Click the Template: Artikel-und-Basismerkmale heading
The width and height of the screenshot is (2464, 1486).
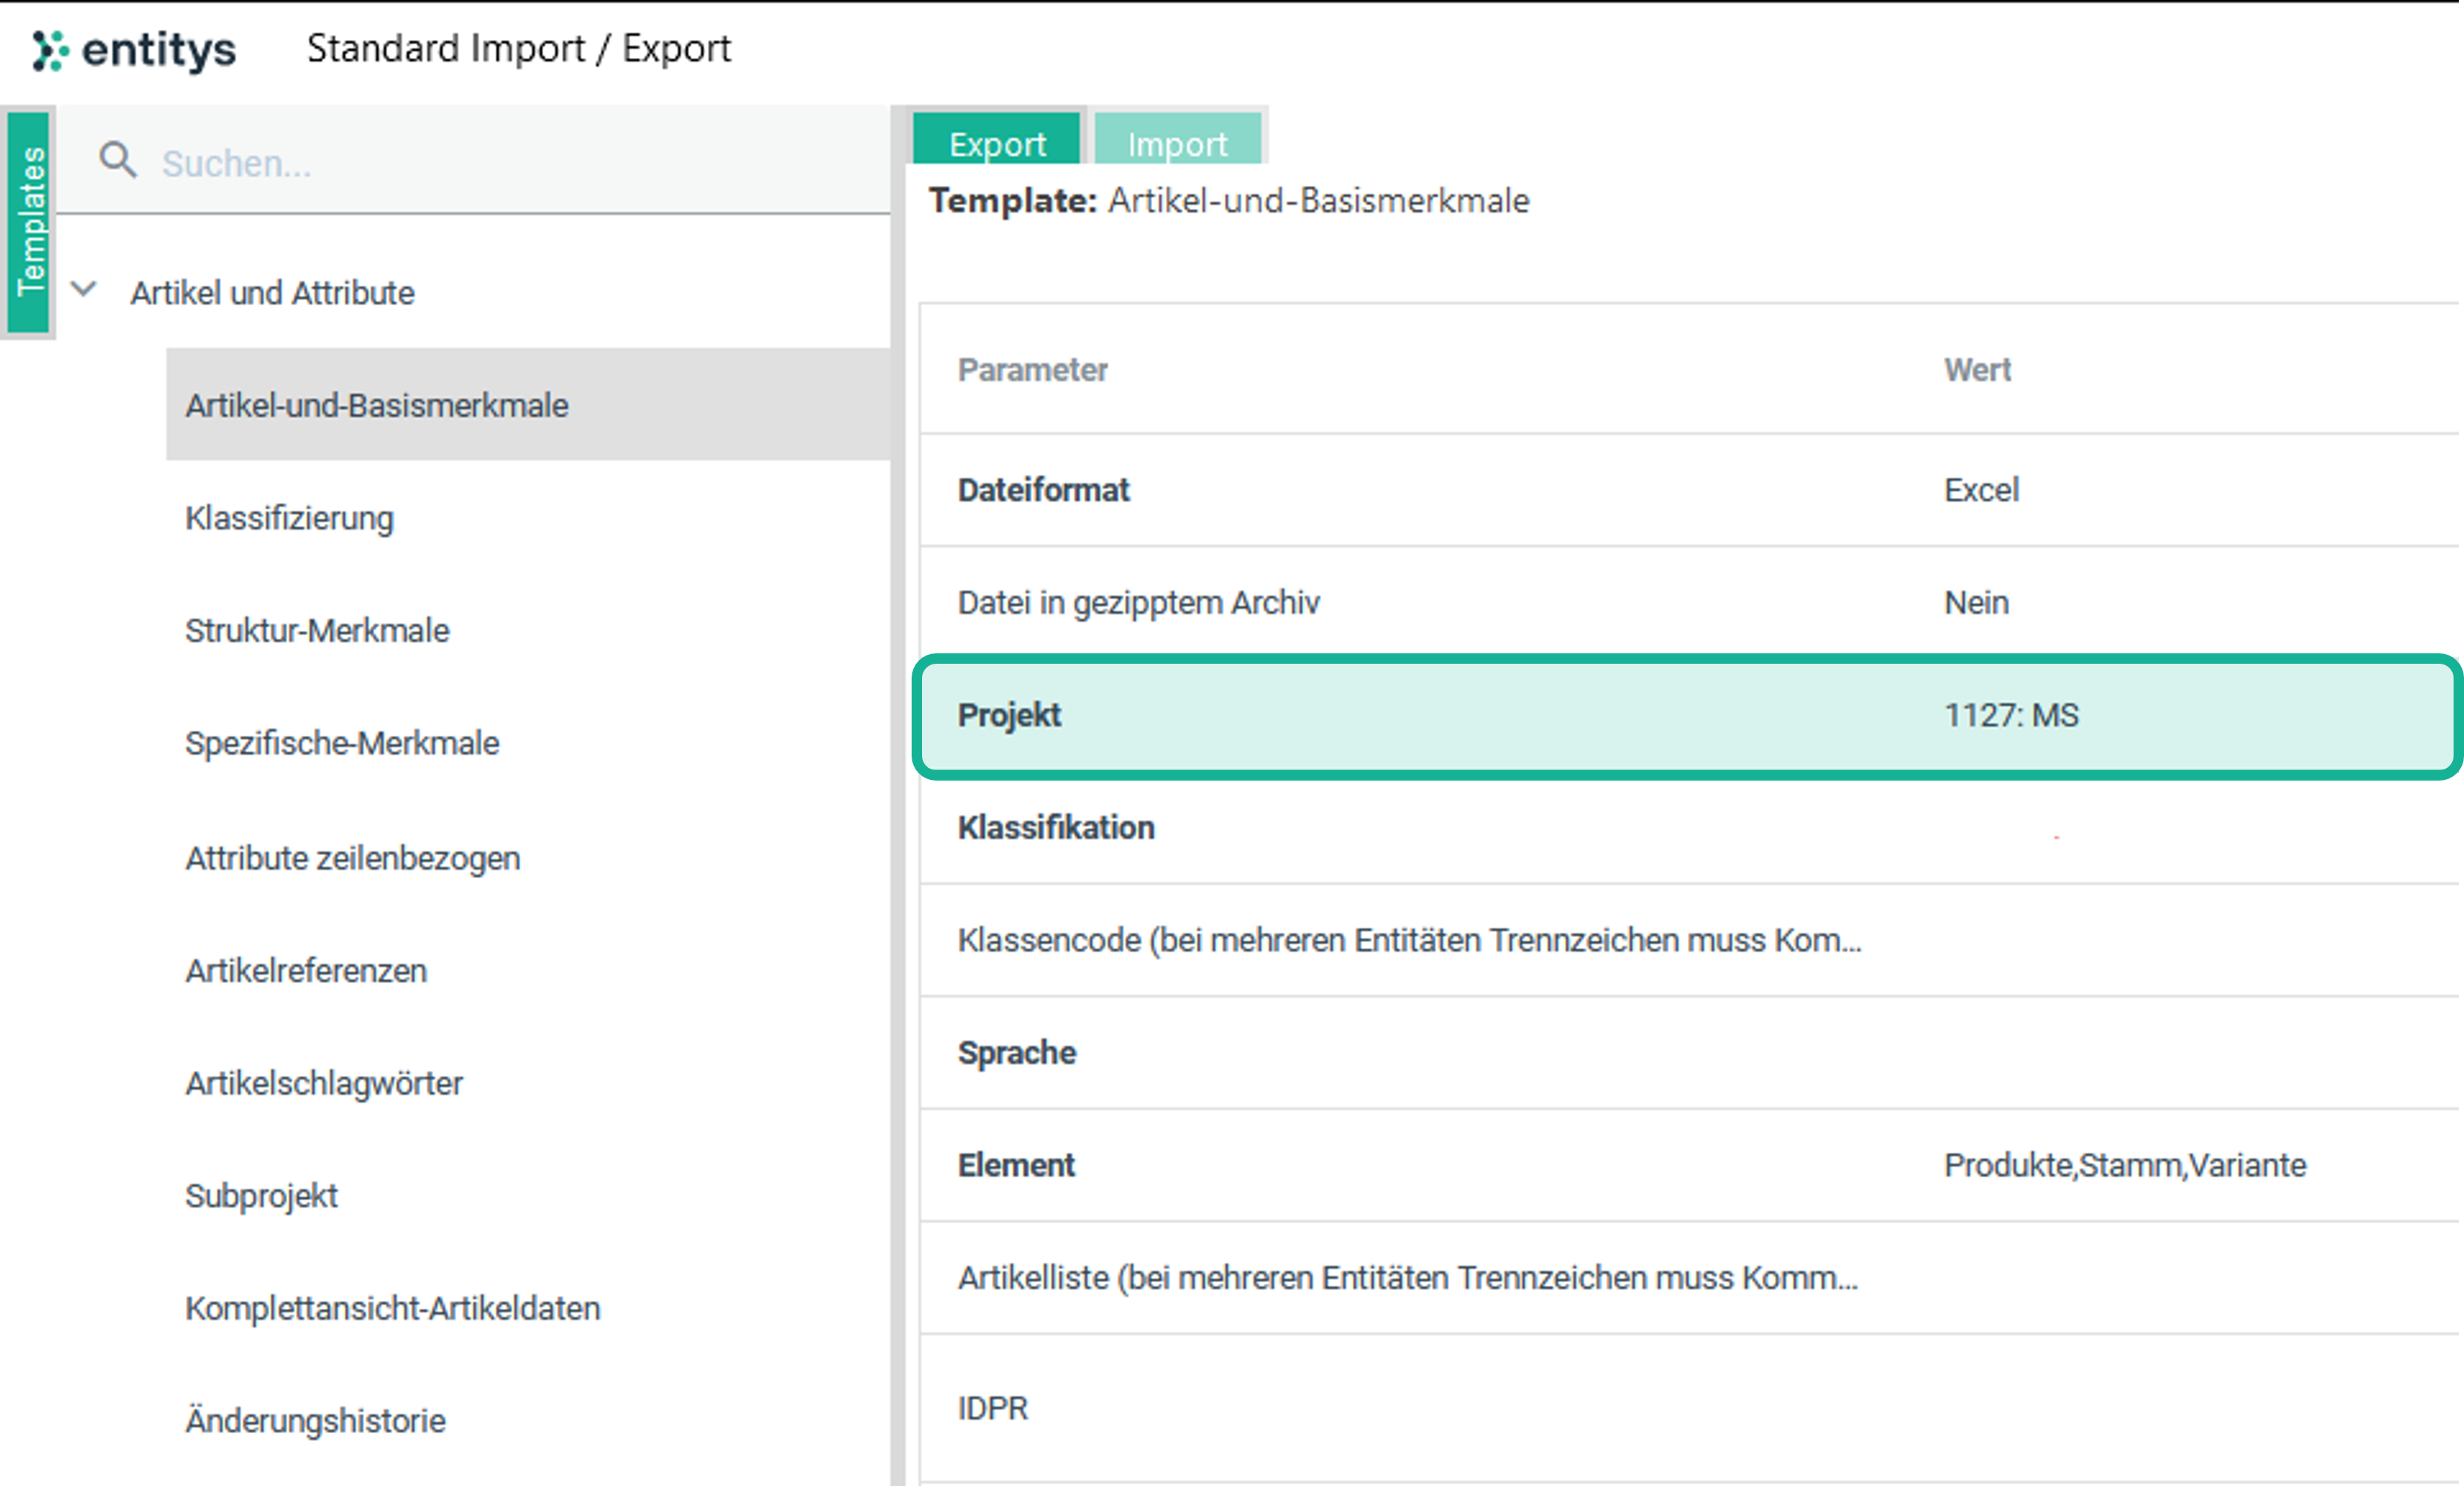click(1229, 201)
